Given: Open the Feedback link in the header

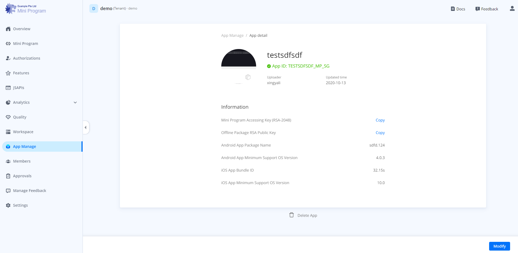Looking at the screenshot, I should (490, 9).
